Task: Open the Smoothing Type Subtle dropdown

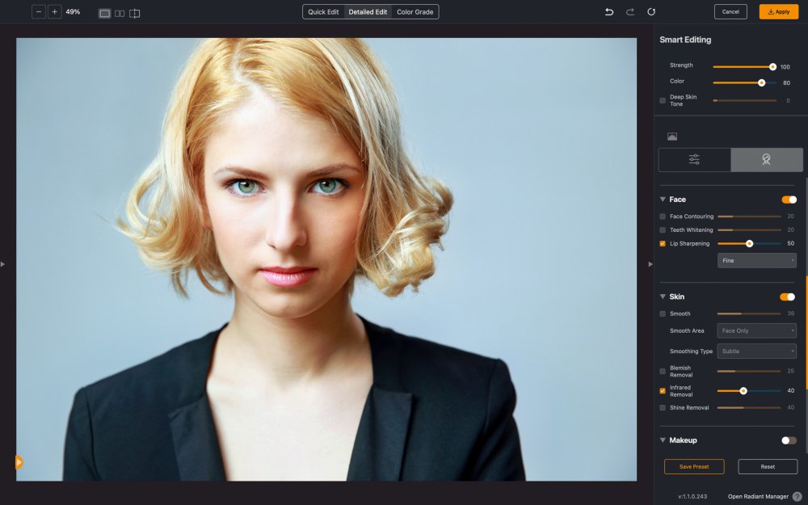Action: 756,351
